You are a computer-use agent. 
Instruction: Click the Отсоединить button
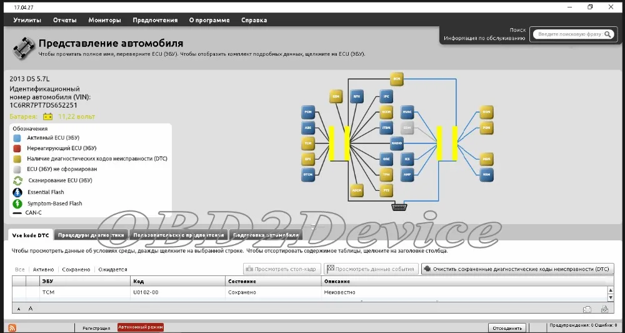click(507, 328)
